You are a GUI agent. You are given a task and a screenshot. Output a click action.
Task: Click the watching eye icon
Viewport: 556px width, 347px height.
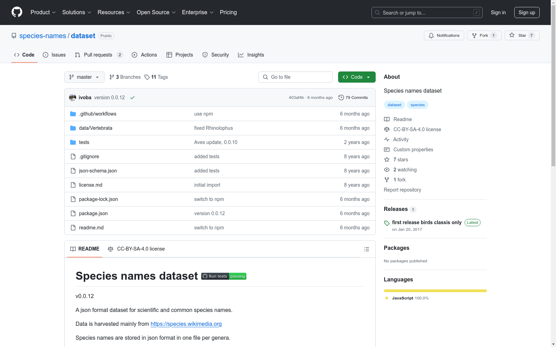[x=387, y=170]
